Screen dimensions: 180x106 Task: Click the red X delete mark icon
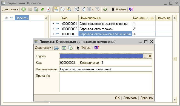(48, 9)
